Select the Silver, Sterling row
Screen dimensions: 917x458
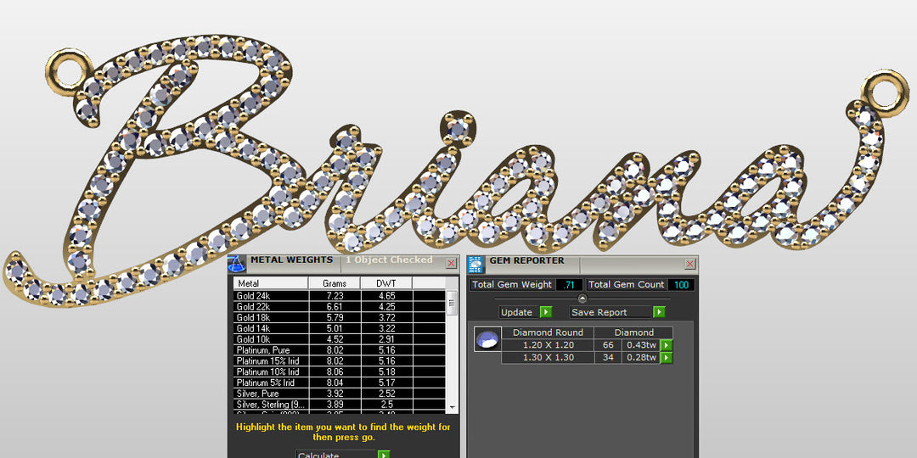[x=339, y=405]
